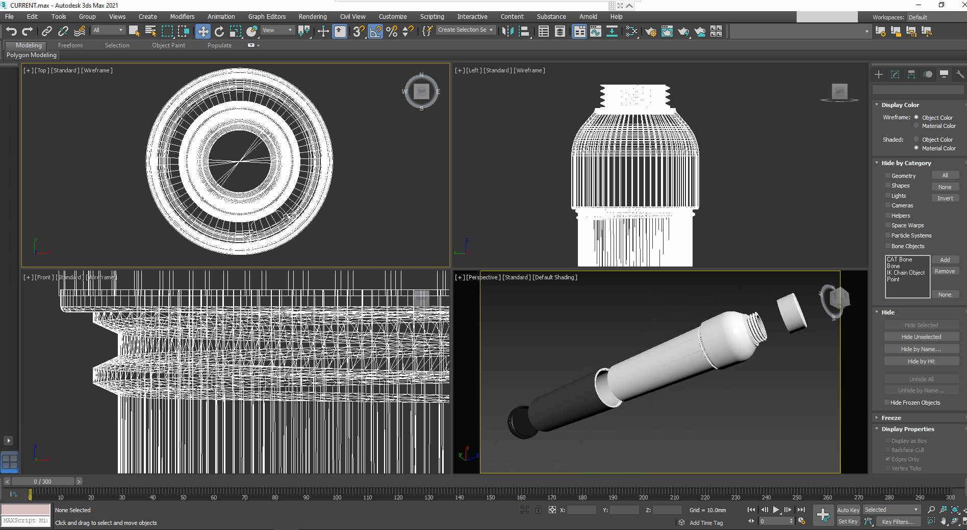Click the time slider showing 0 / 300

(43, 482)
